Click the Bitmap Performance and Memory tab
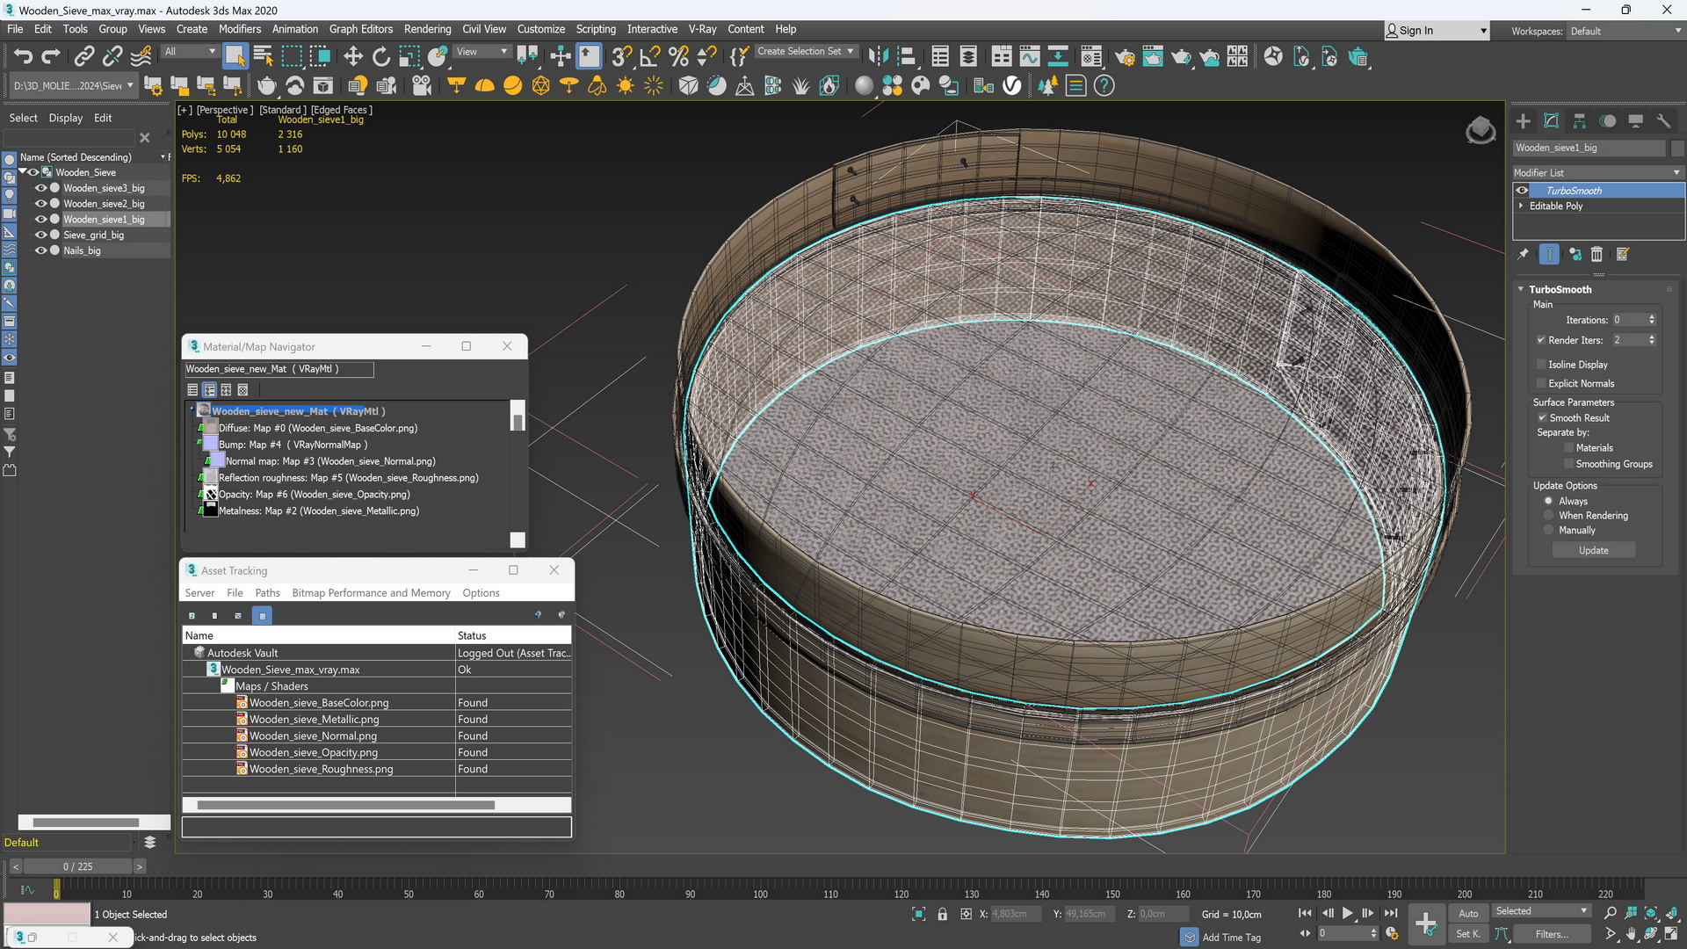1687x949 pixels. click(371, 592)
